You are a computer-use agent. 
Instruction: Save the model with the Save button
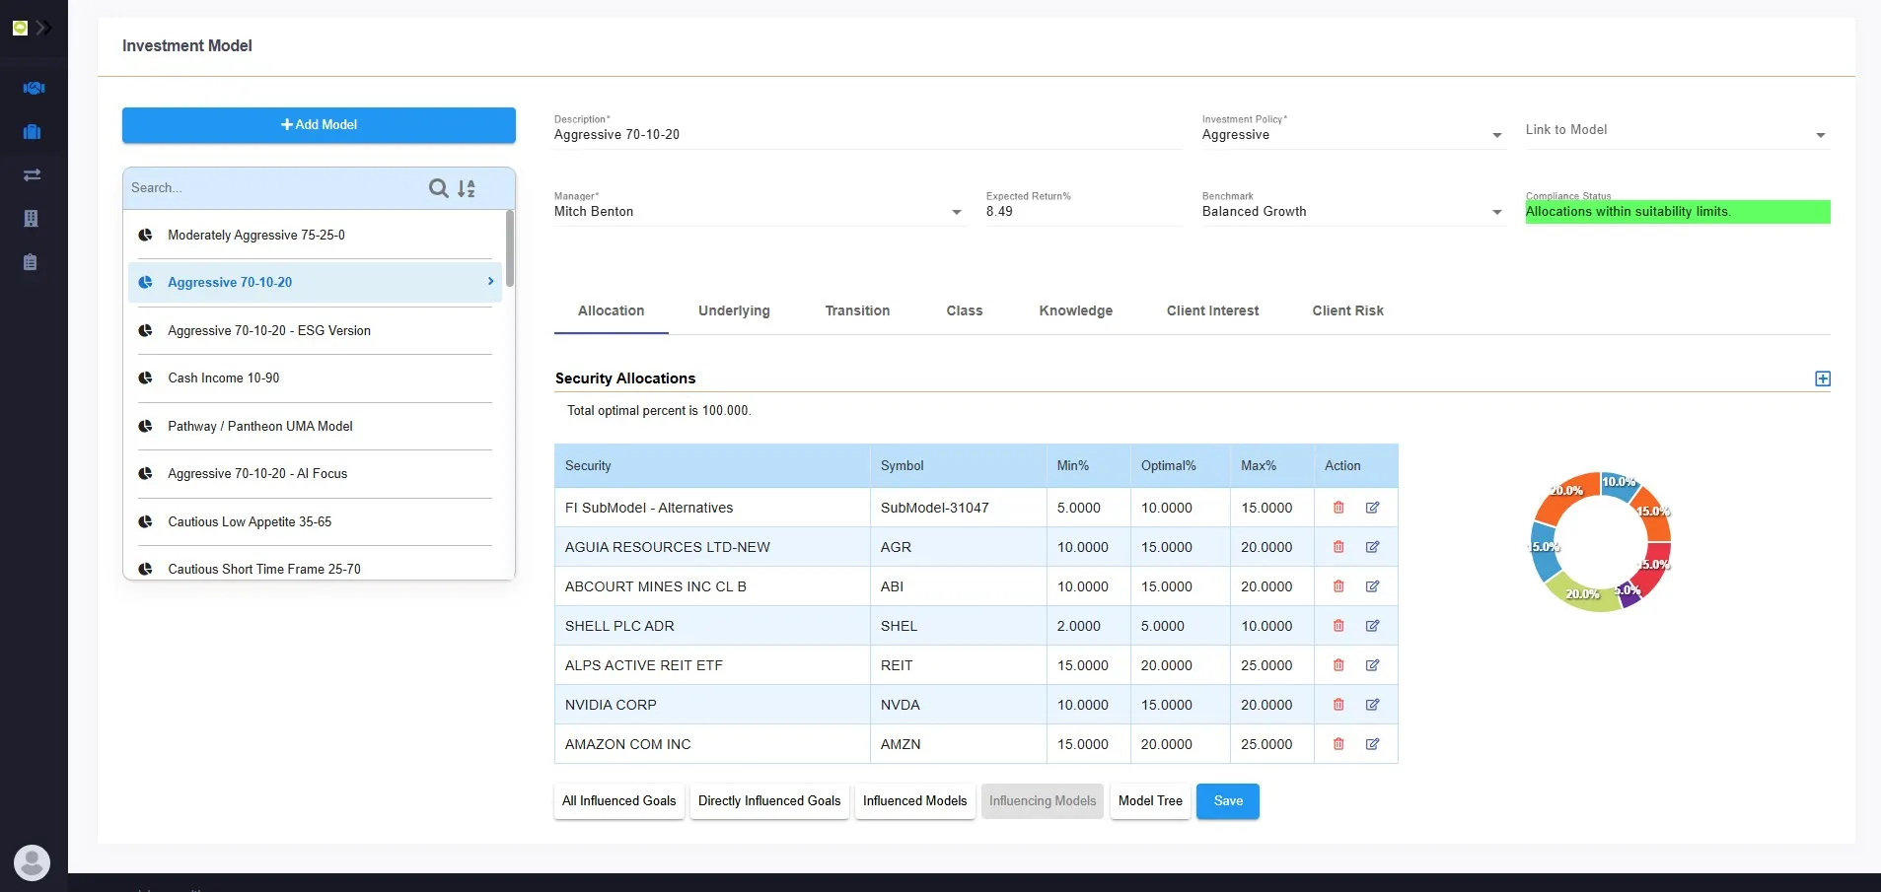1226,801
